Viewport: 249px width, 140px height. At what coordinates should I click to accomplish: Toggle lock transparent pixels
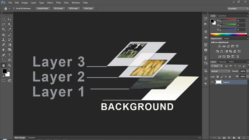(x=218, y=77)
